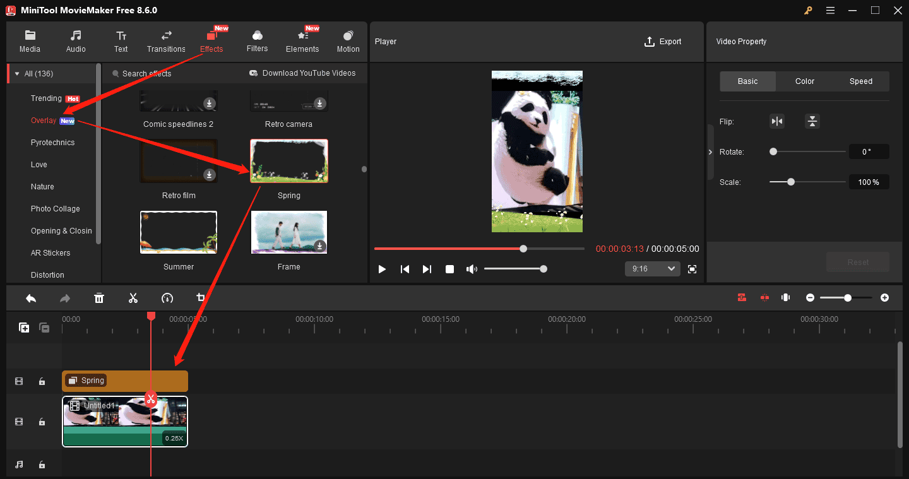909x479 pixels.
Task: Switch to the Color tab
Action: pyautogui.click(x=804, y=81)
